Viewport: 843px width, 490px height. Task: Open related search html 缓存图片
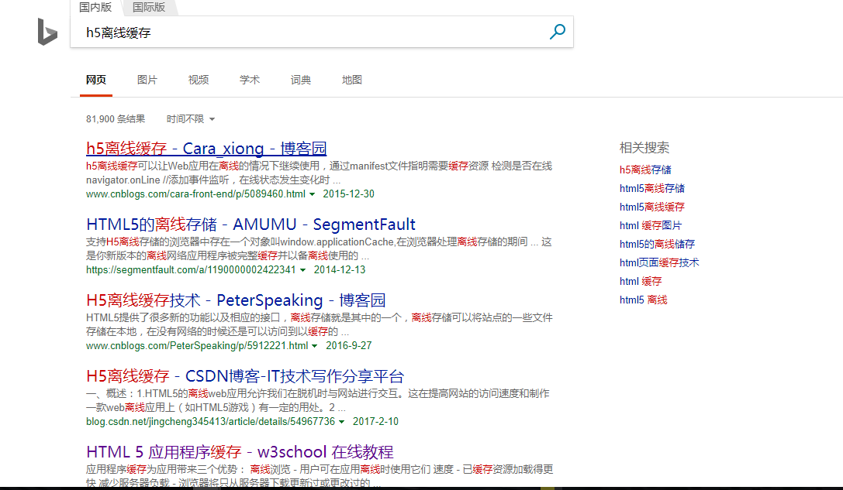pyautogui.click(x=651, y=225)
